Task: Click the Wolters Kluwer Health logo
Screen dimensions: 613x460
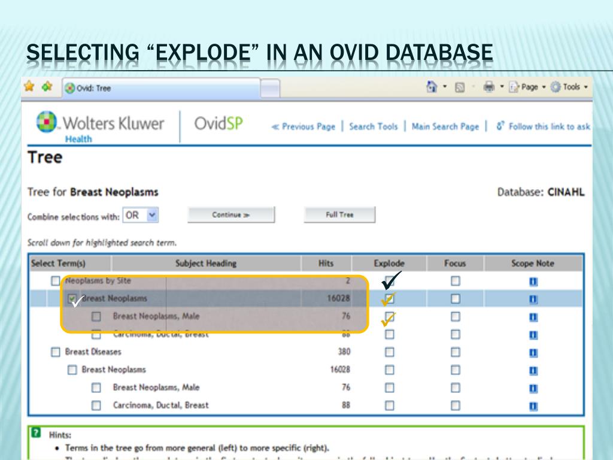Action: pos(100,126)
